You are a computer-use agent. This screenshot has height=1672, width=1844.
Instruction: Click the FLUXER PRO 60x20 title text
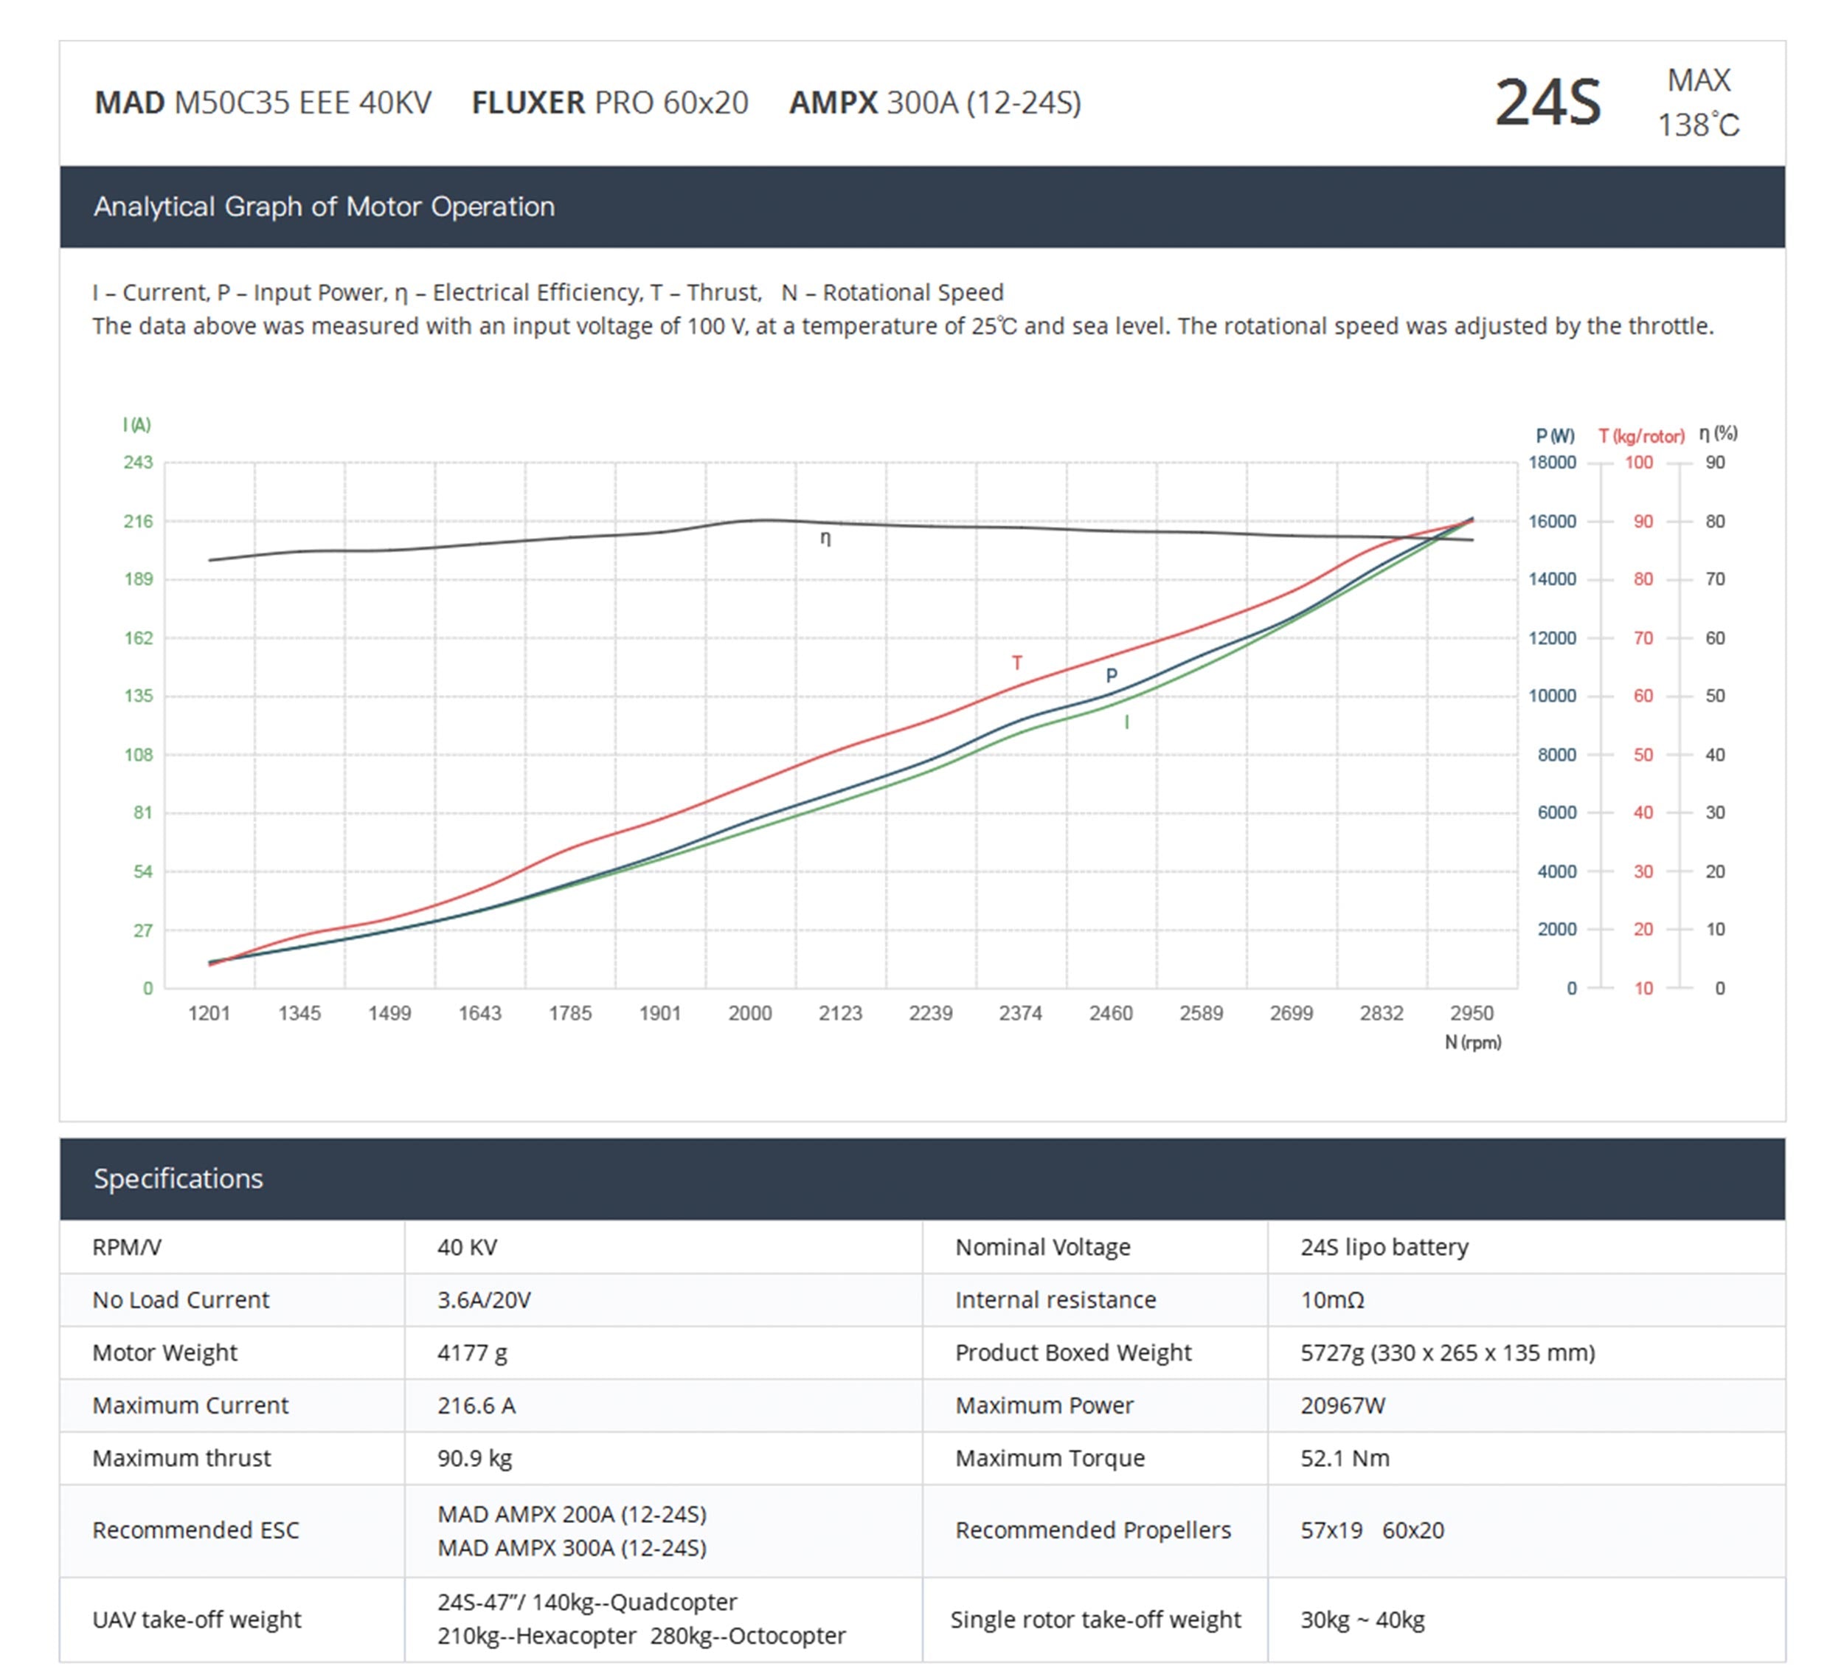pos(610,103)
